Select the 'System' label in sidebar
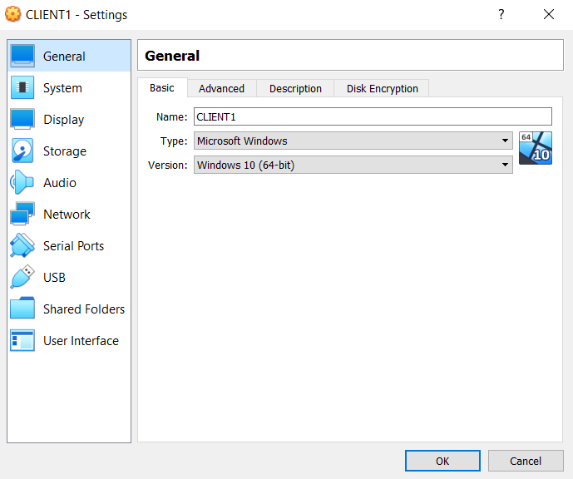This screenshot has height=479, width=573. pyautogui.click(x=62, y=88)
